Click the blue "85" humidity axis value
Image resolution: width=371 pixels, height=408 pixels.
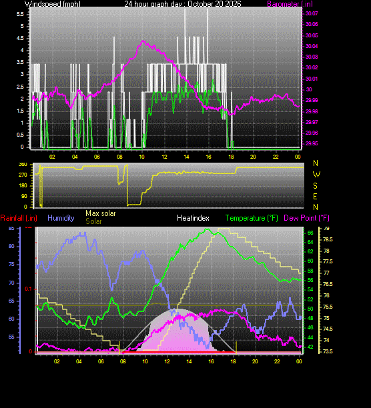click(11, 229)
